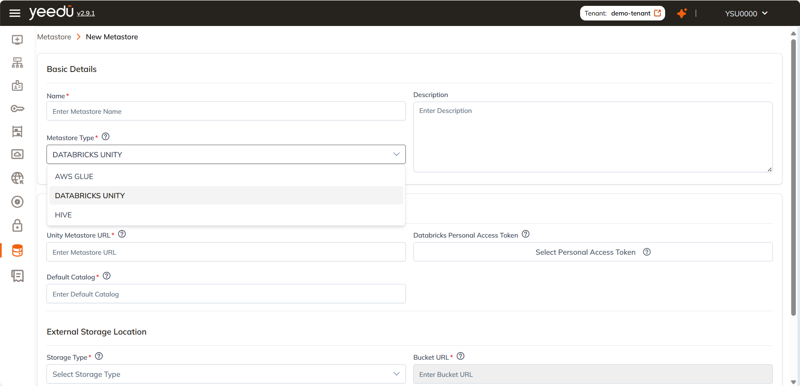Click help icon next to Metastore Type

pos(106,137)
